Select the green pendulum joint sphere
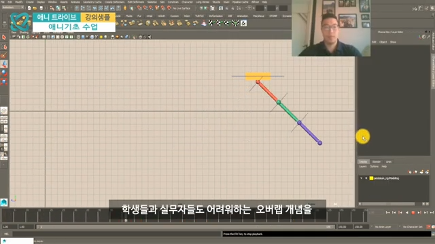 (x=279, y=102)
